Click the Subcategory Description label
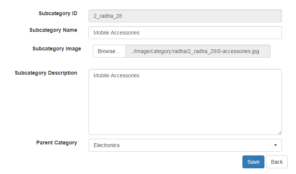296x174 pixels. (x=46, y=73)
